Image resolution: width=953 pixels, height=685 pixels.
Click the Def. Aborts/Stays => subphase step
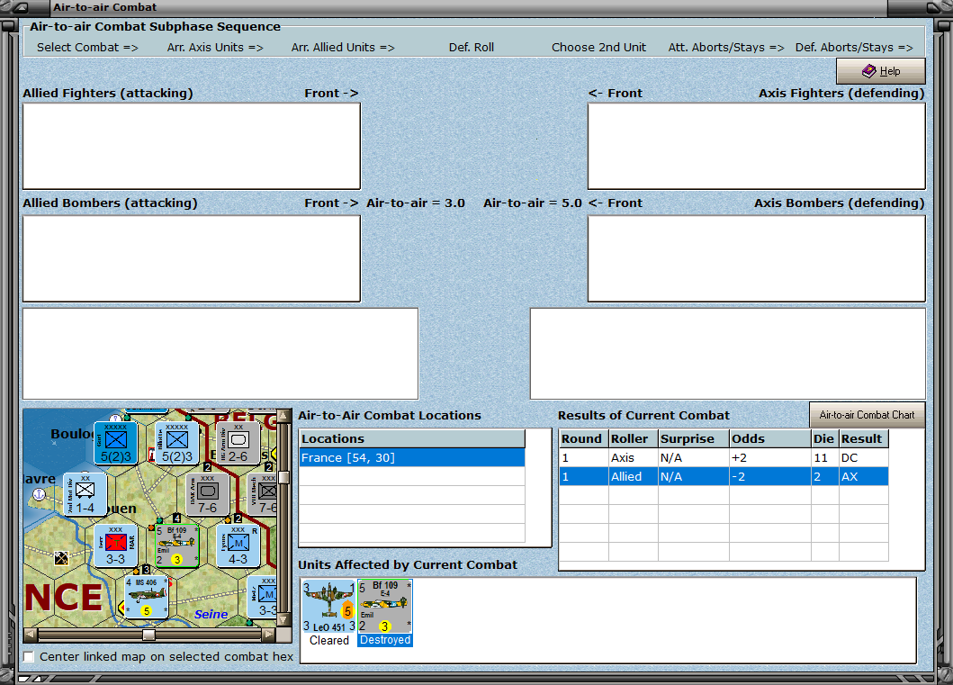point(854,48)
